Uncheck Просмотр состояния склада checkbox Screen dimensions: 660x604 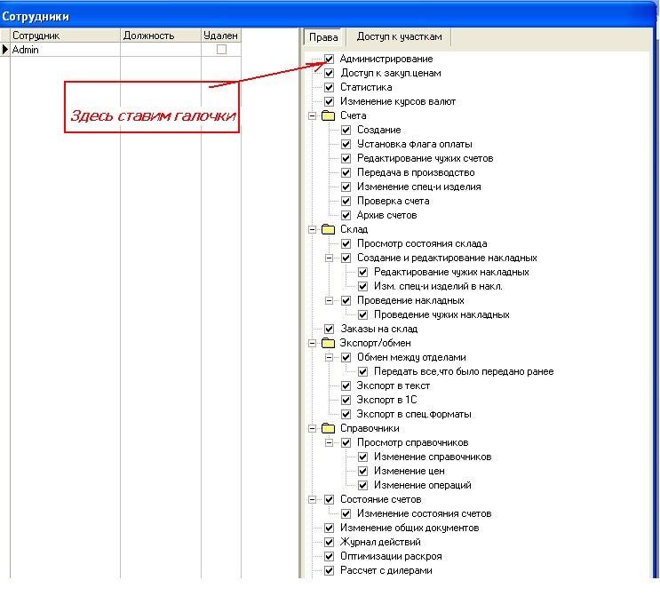(x=346, y=243)
